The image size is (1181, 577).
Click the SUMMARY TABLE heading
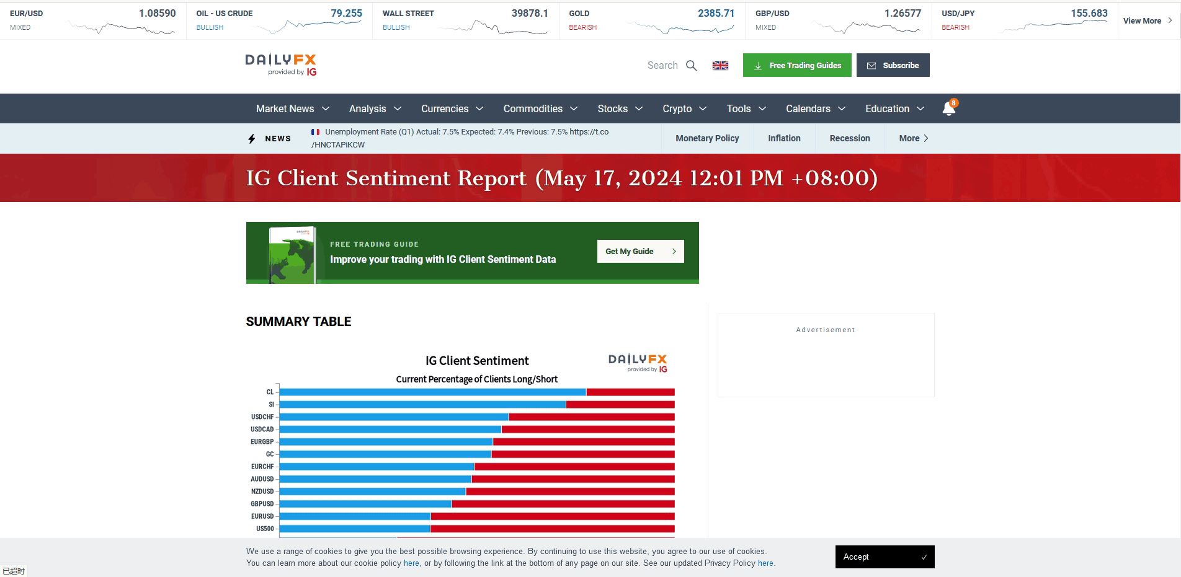(298, 321)
